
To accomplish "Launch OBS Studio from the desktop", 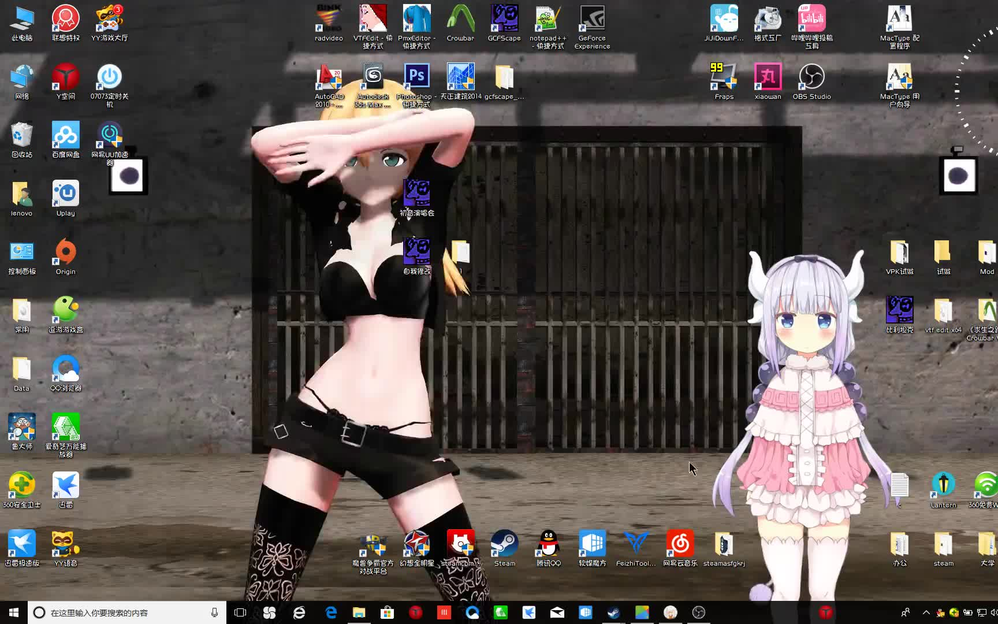I will point(812,81).
